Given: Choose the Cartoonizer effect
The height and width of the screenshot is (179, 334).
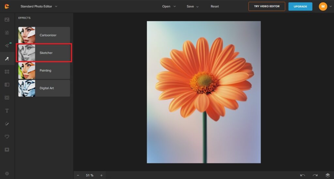Looking at the screenshot, I should [x=44, y=35].
